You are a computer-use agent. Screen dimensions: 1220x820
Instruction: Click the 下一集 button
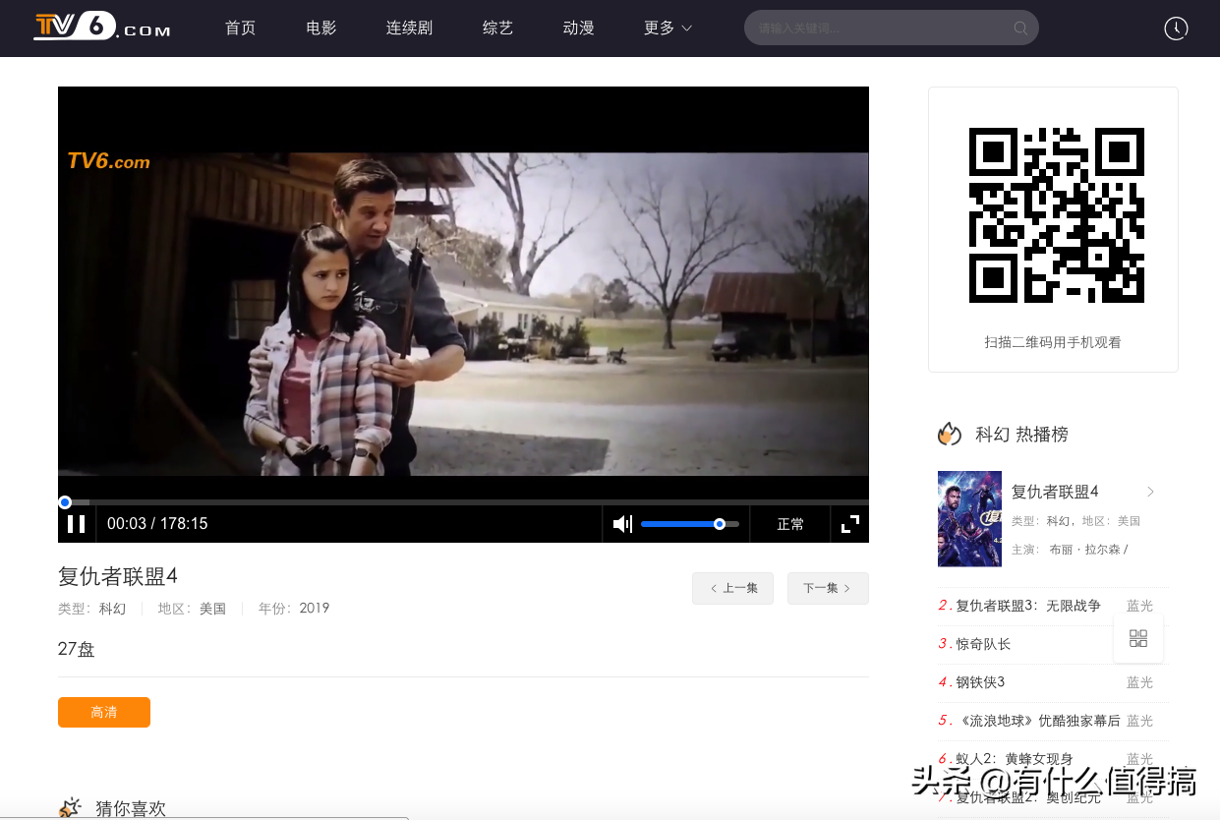click(827, 588)
